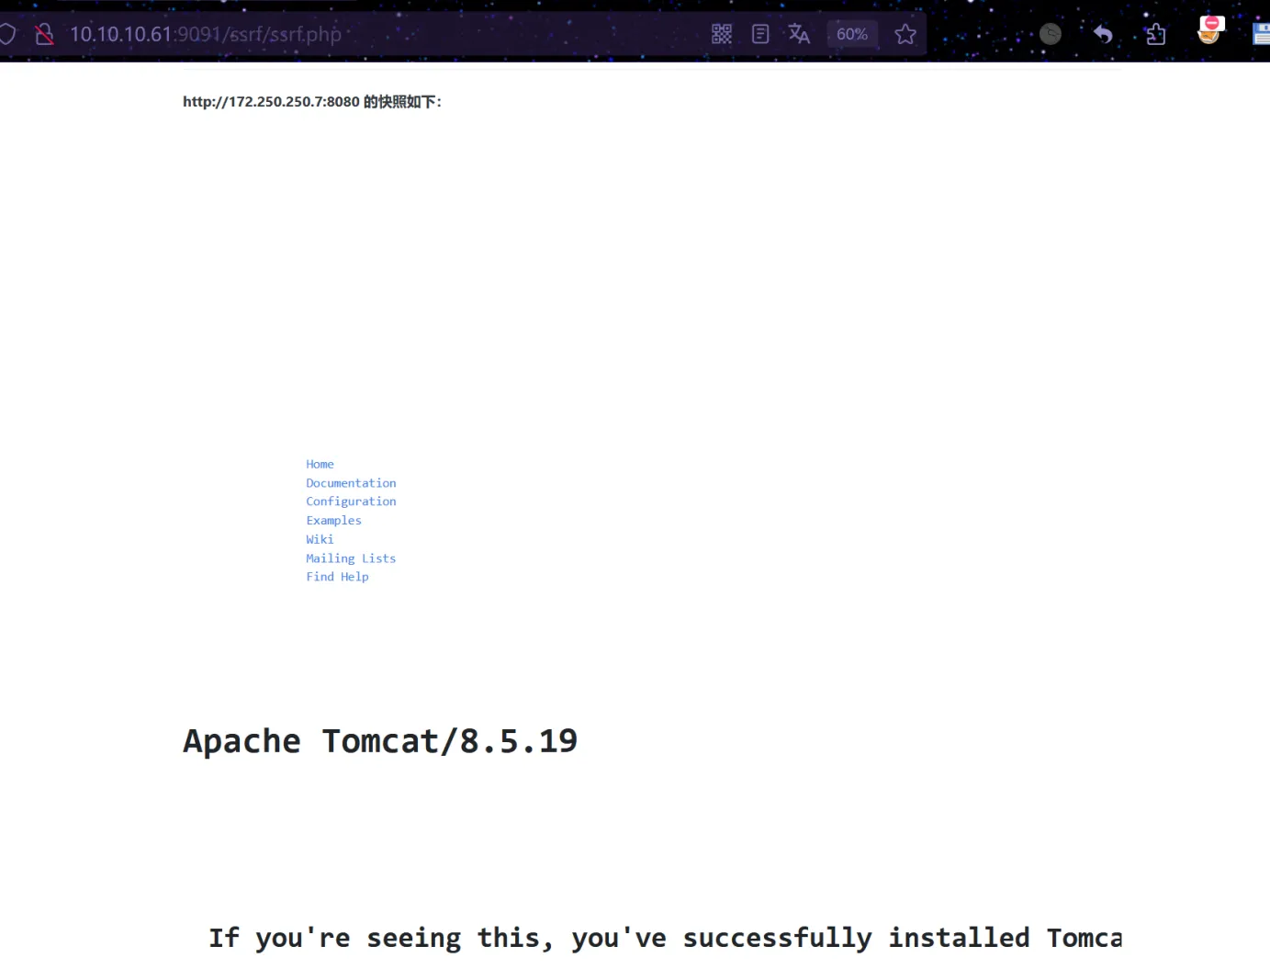
Task: Open the Home link
Action: coord(320,465)
